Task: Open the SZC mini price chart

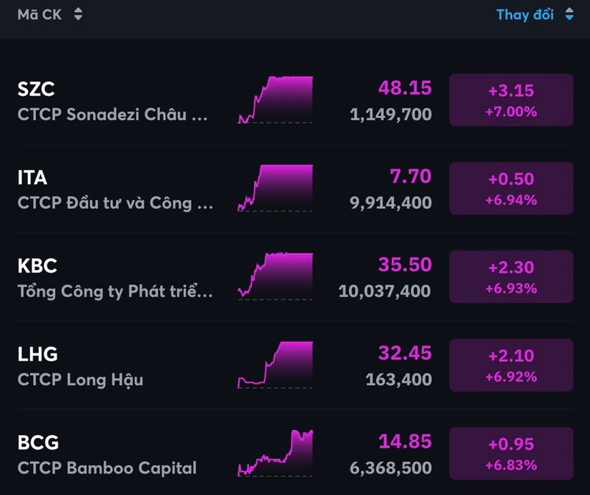Action: 275,99
